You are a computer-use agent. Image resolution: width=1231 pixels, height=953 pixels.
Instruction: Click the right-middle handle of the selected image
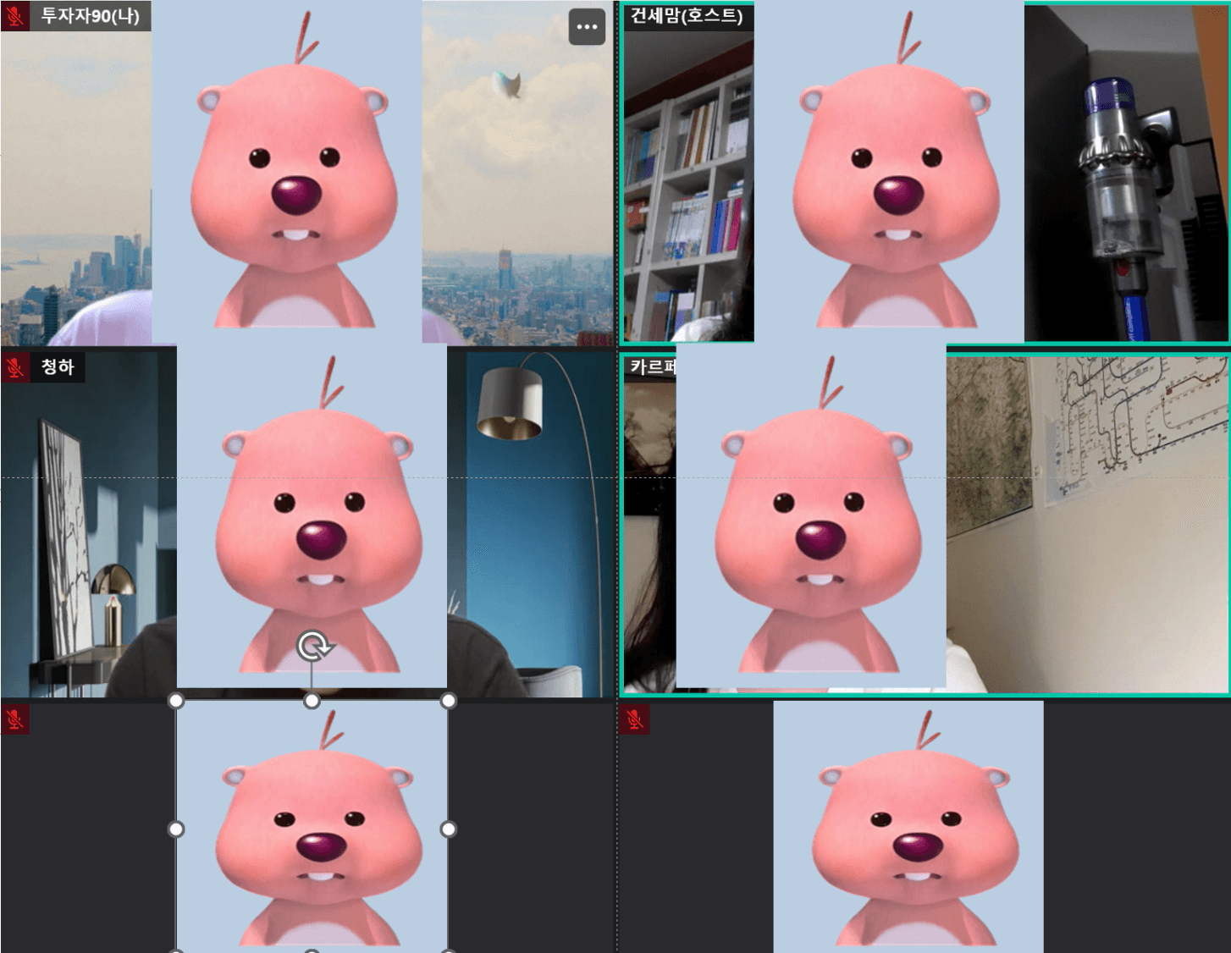point(449,829)
